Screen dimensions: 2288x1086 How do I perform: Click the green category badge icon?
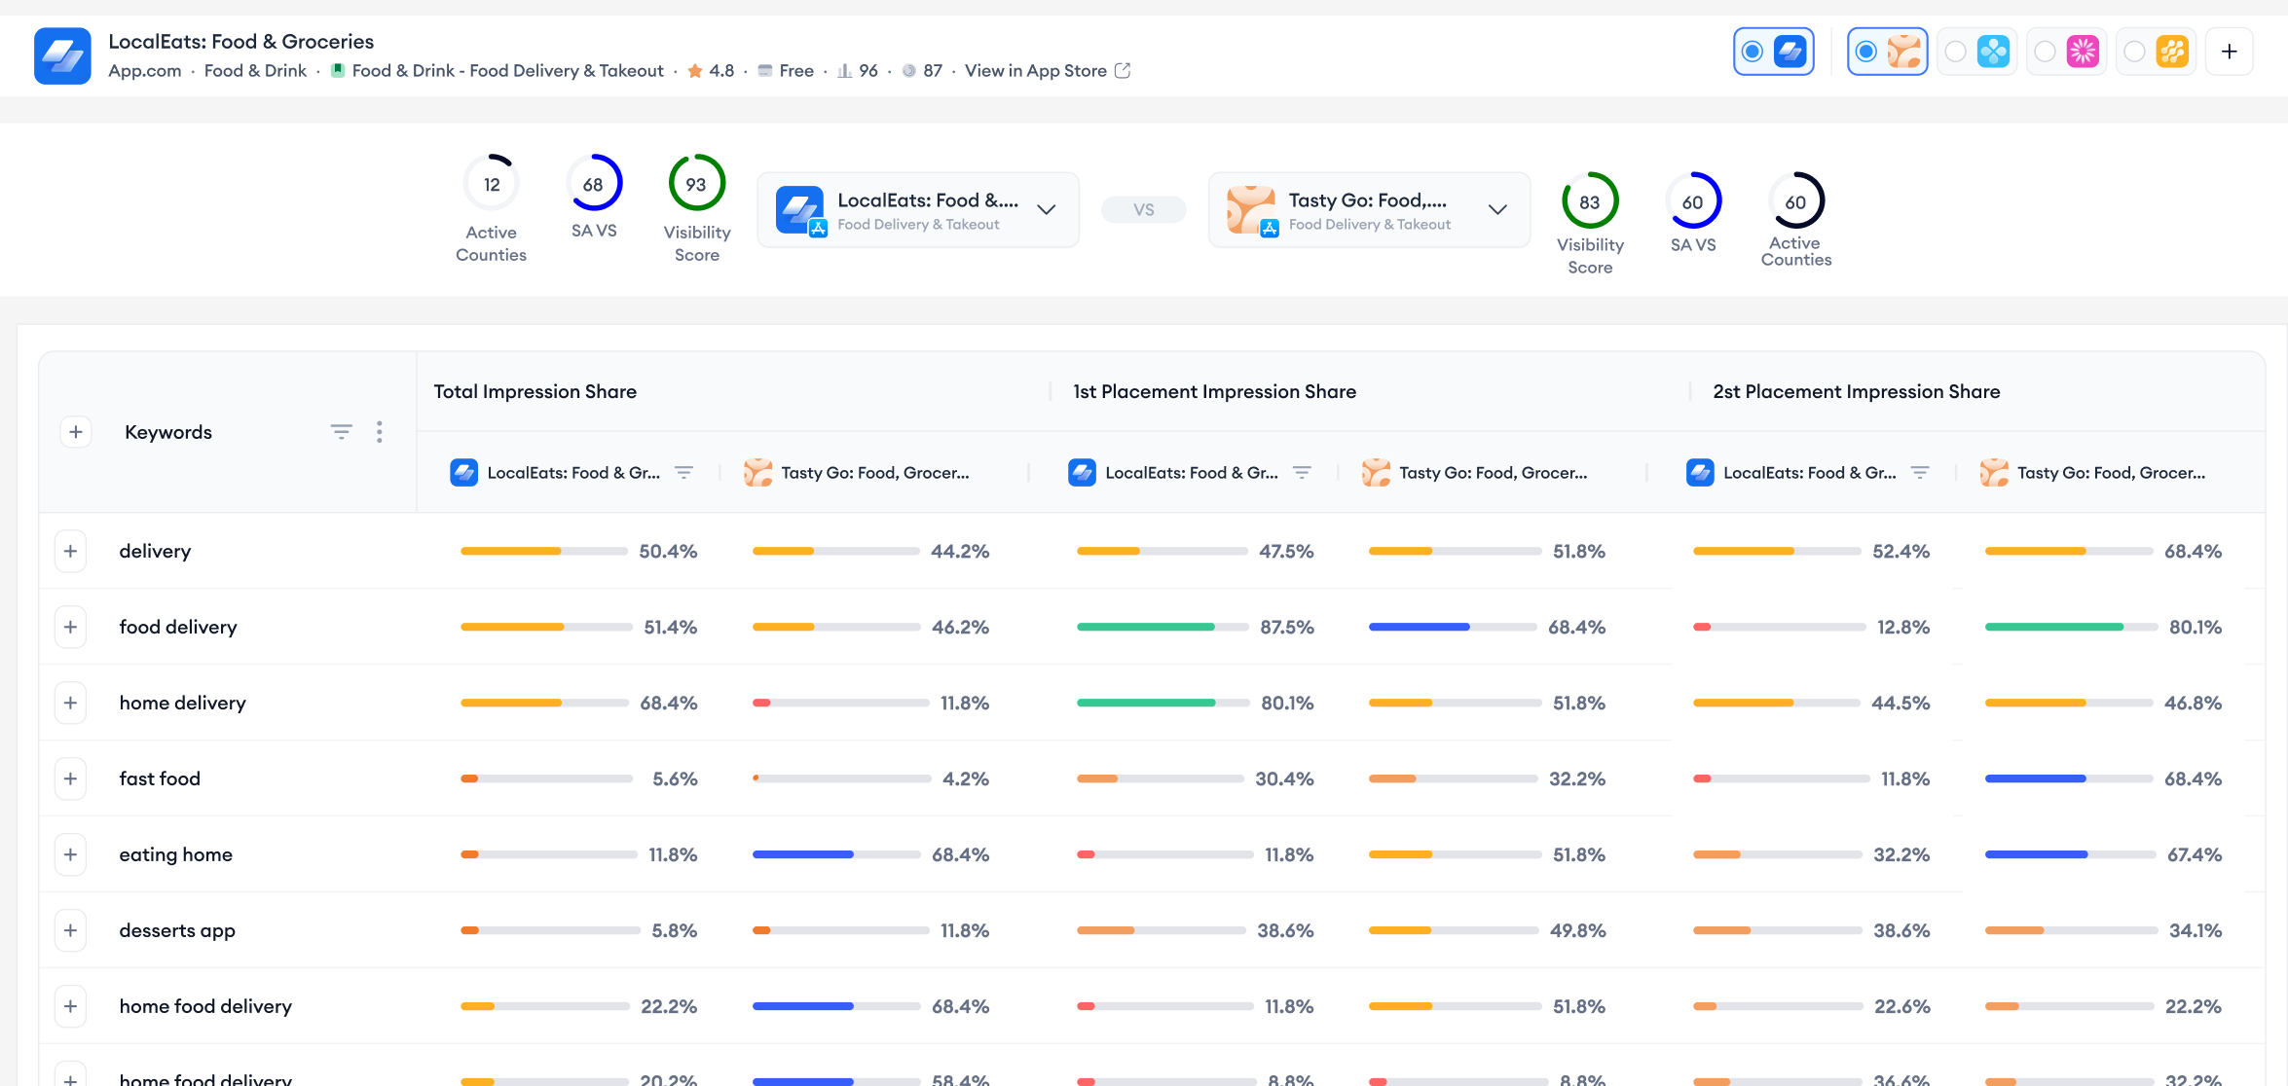point(338,70)
